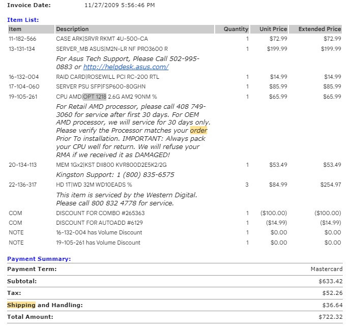Click the $254.97 extended price
This screenshot has height=330, width=354.
[x=331, y=185]
